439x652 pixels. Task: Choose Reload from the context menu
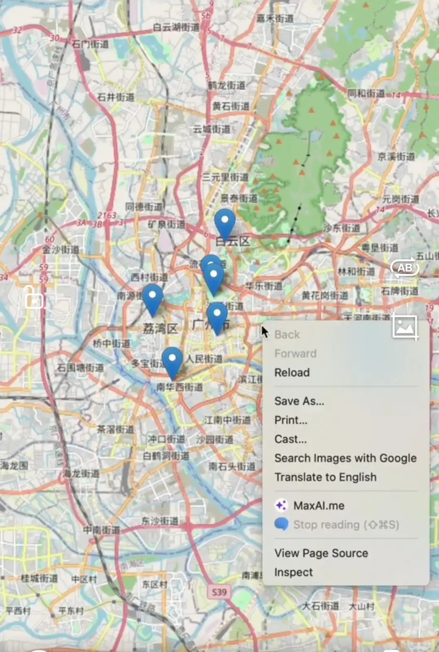(x=292, y=372)
